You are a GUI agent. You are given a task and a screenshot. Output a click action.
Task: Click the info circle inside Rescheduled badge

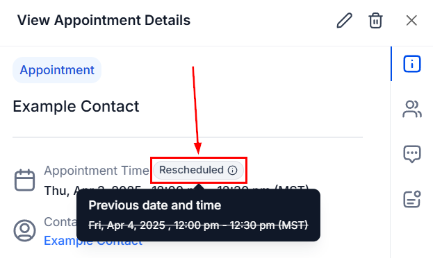232,171
